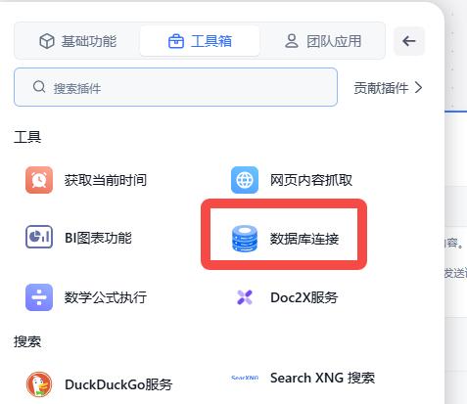Click the alarm clock icon for 获取当前时间

click(39, 180)
